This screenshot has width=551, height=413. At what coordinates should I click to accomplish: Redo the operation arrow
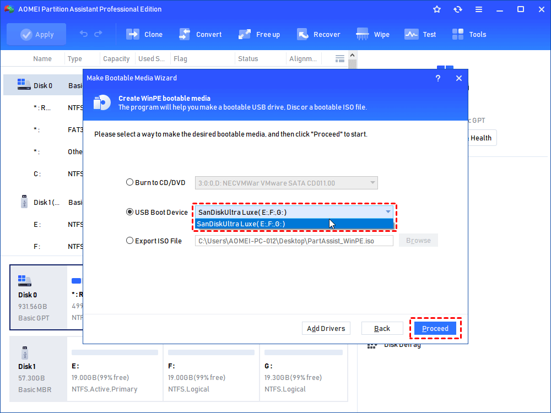click(99, 34)
